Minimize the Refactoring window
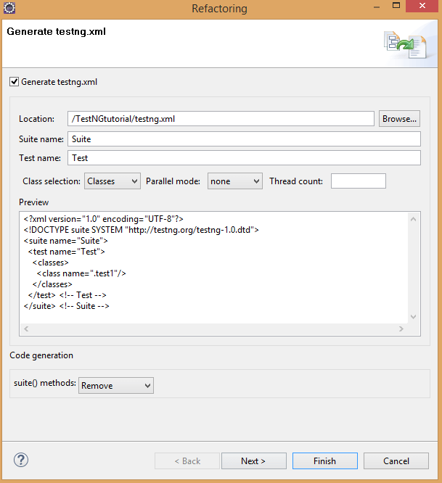442x483 pixels. coord(377,6)
